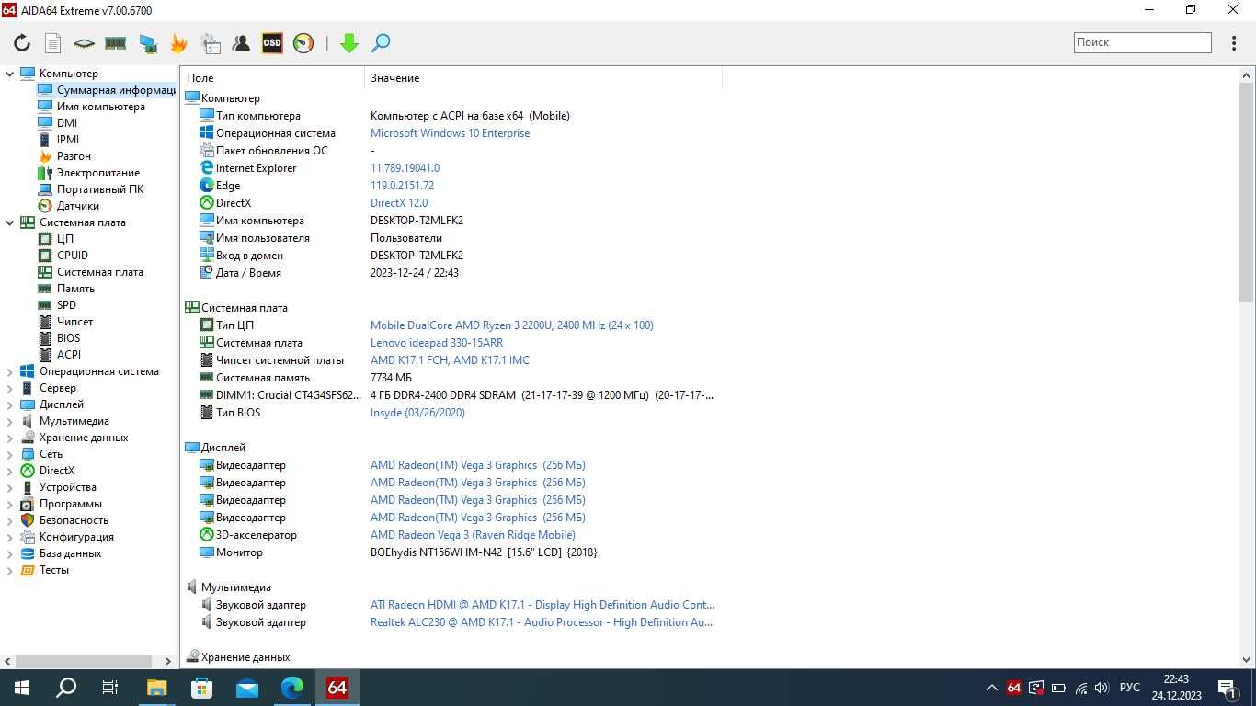This screenshot has width=1256, height=706.
Task: Open the Microsoft Windows 10 Enterprise link
Action: (x=450, y=133)
